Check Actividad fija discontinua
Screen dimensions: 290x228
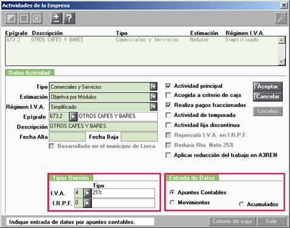pyautogui.click(x=168, y=125)
